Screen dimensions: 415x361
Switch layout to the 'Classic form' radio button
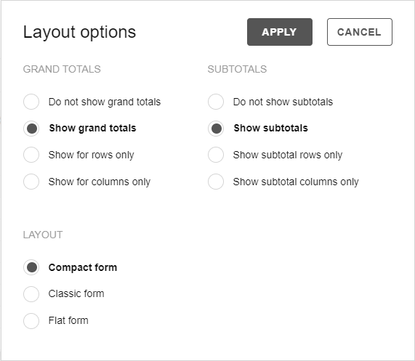(31, 294)
